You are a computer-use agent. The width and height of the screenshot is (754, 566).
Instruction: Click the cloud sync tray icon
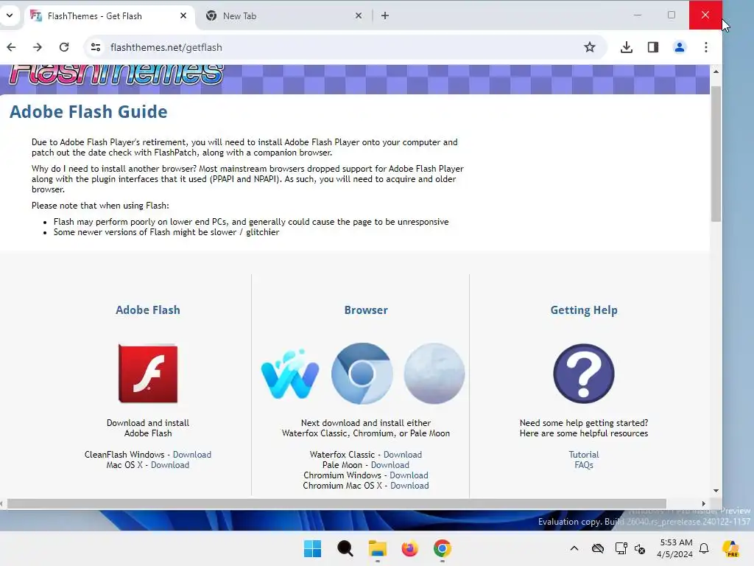(x=598, y=548)
